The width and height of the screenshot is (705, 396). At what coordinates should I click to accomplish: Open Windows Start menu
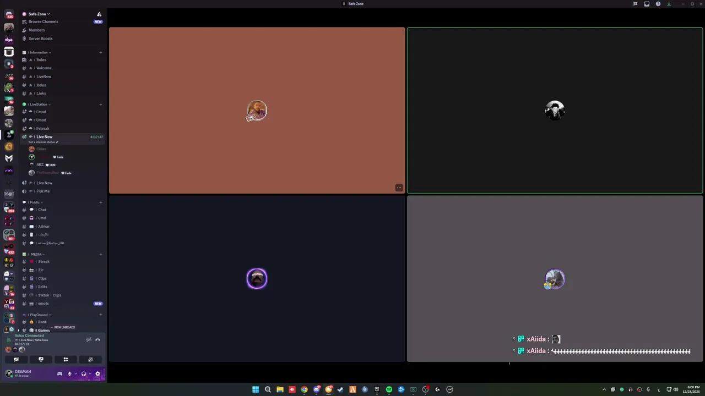click(x=256, y=389)
